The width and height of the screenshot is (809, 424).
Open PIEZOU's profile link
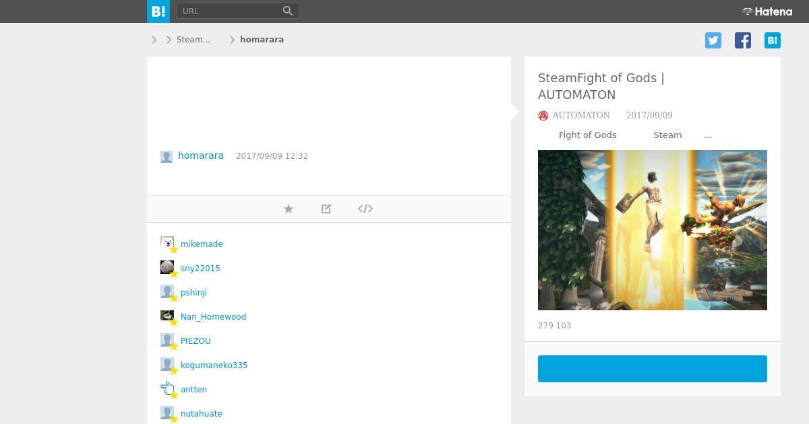[196, 341]
